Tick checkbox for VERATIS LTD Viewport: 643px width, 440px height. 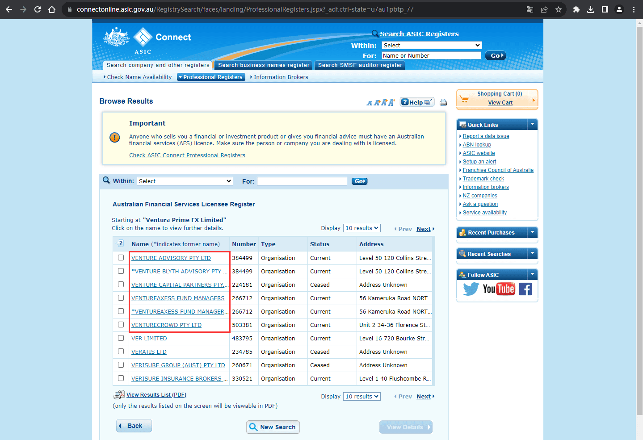coord(121,352)
